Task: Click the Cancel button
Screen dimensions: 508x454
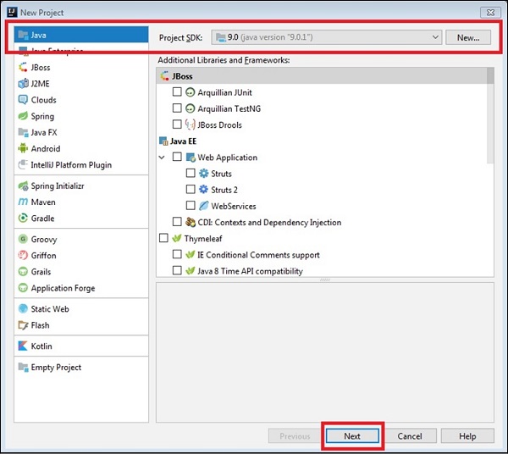Action: tap(410, 436)
